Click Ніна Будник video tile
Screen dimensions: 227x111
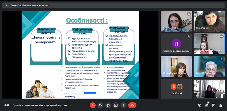(209, 21)
